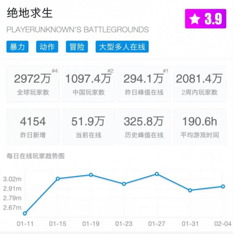Select the 冒险 tag
Image resolution: width=233 pixels, height=234 pixels.
[77, 47]
